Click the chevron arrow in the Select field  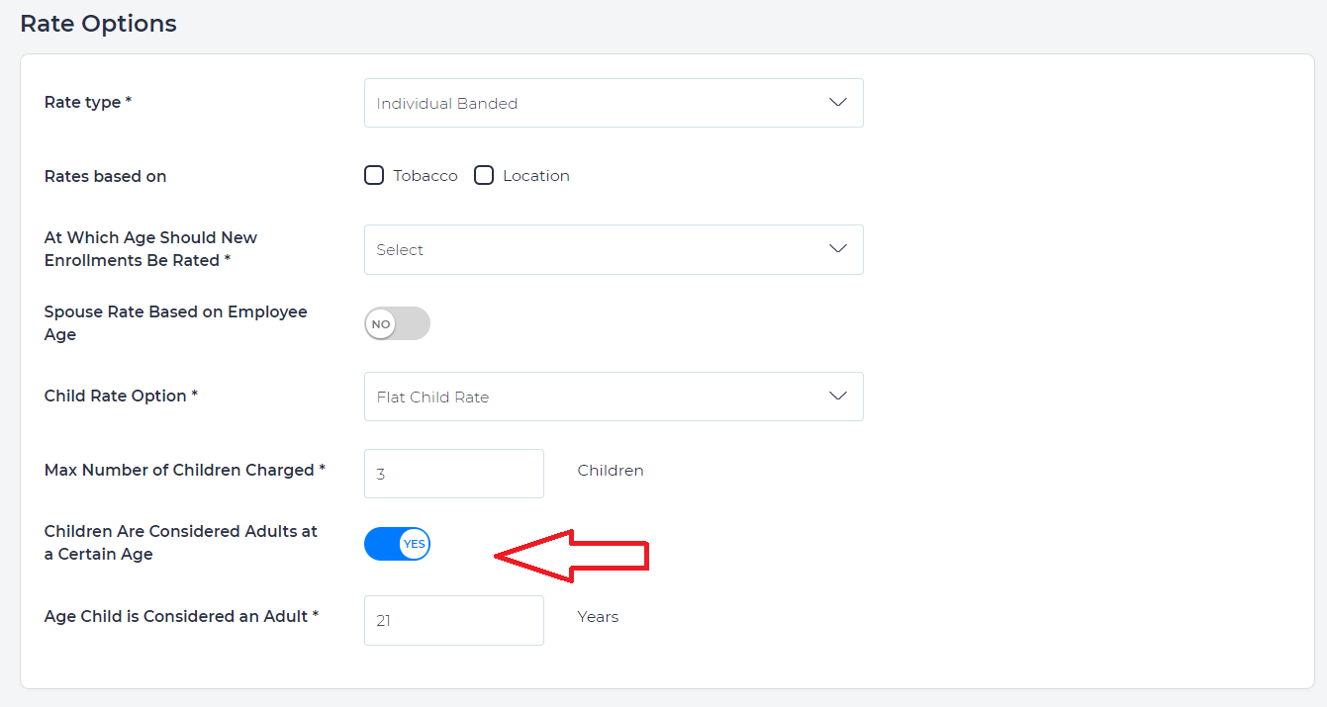(x=837, y=249)
